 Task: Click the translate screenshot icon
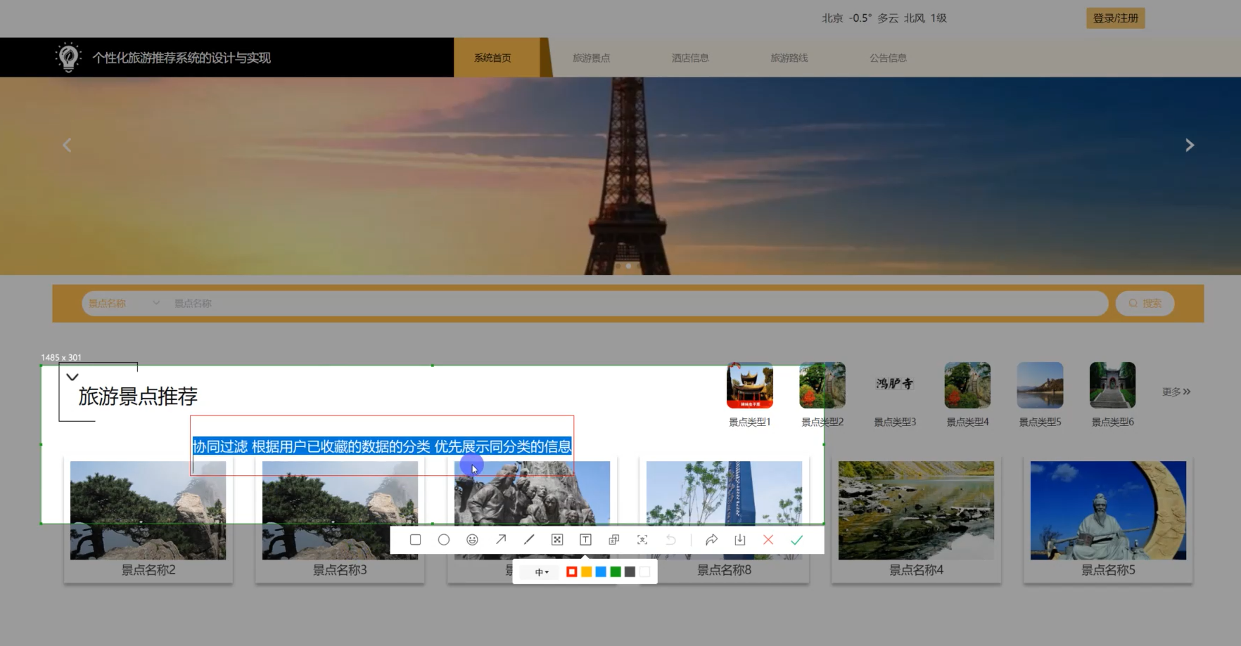pyautogui.click(x=613, y=540)
